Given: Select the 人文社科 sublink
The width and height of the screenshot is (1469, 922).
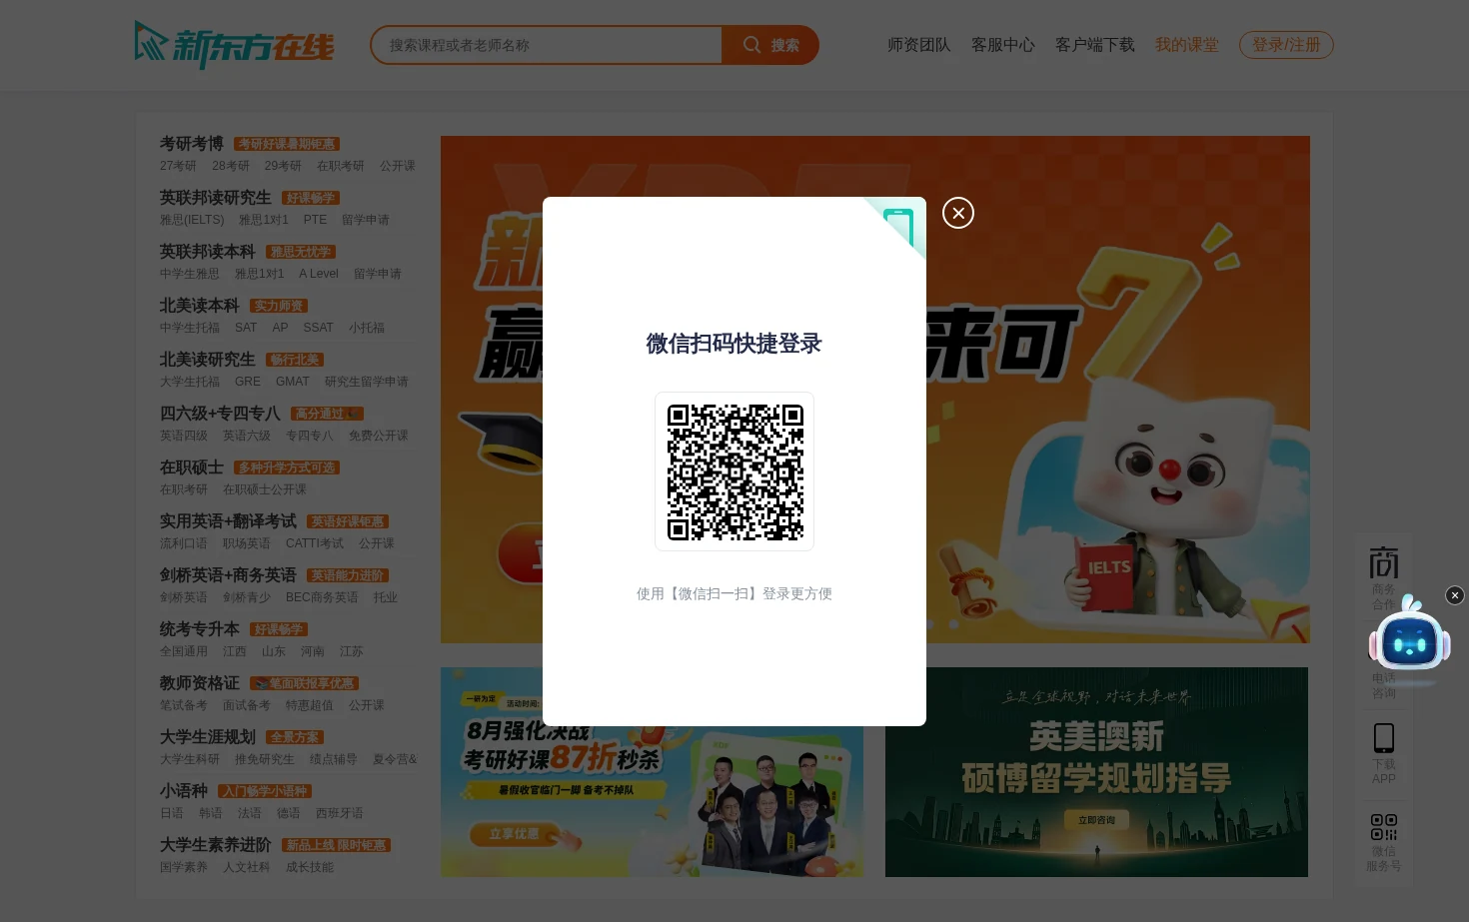Looking at the screenshot, I should pos(247,867).
